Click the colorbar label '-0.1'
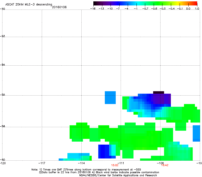This screenshot has height=177, width=202. pyautogui.click(x=180, y=9)
